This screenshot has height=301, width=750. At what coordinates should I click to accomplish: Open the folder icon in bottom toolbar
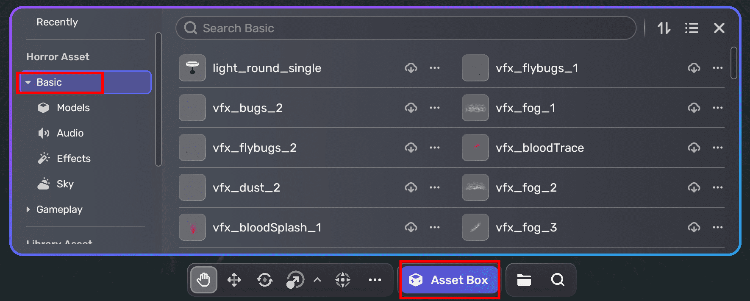tap(524, 280)
